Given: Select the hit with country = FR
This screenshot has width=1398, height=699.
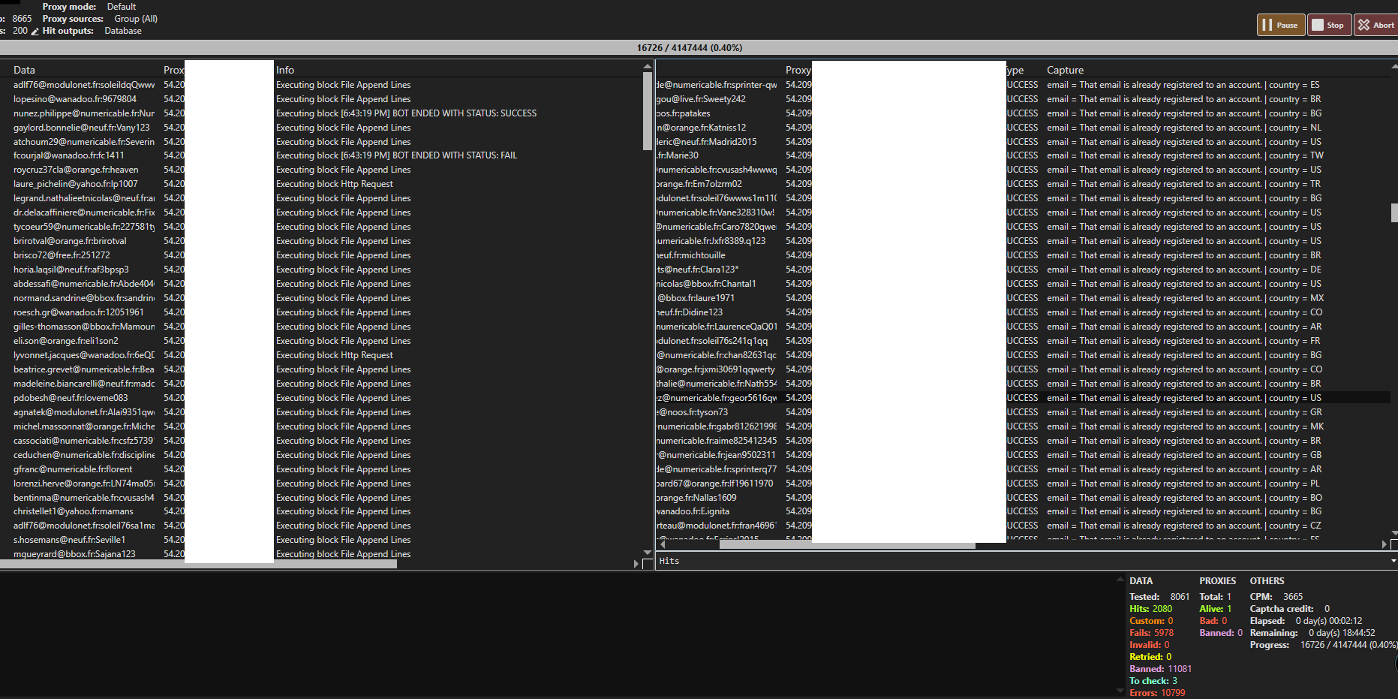Looking at the screenshot, I should [x=1024, y=341].
